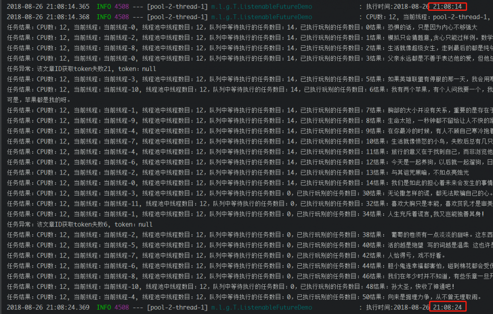Click the error line "该文章ID获取token失败21, token: null"
Image resolution: width=493 pixels, height=314 pixels.
point(97,69)
